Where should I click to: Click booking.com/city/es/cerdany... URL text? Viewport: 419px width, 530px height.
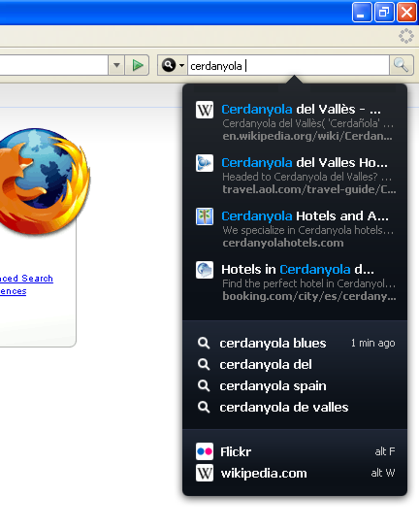tap(309, 296)
